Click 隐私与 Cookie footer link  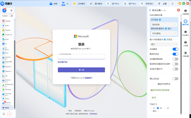tap(89, 111)
